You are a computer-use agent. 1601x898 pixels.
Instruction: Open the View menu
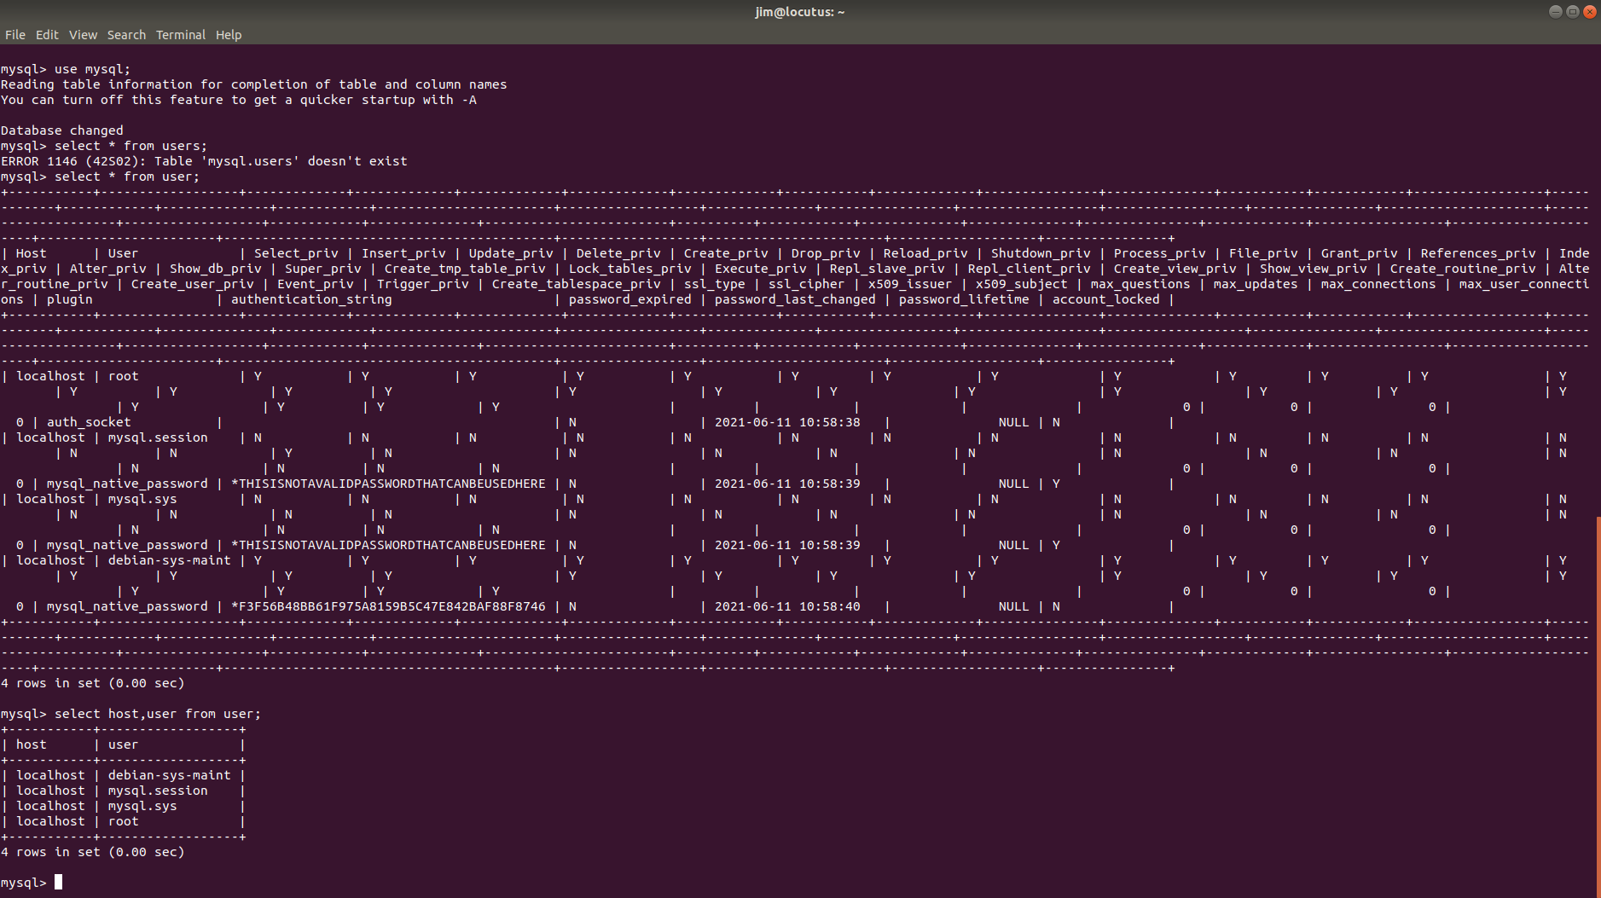[83, 34]
